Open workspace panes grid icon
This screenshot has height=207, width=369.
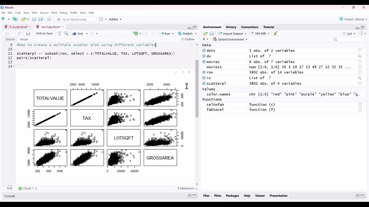[x=101, y=19]
